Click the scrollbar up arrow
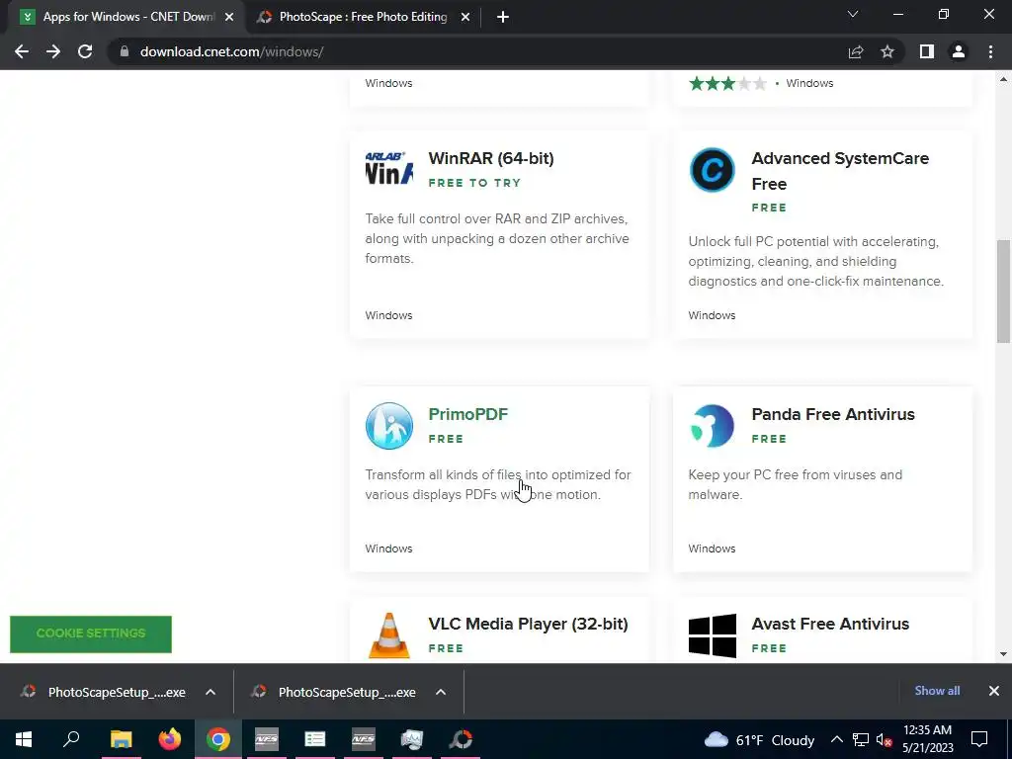 click(1003, 79)
